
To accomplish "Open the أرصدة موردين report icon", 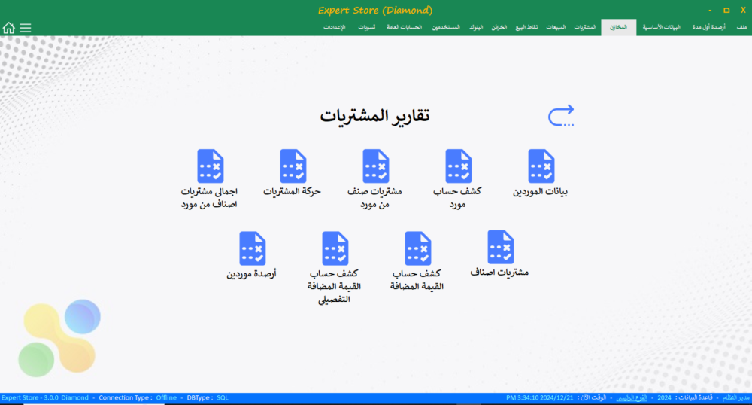I will (252, 248).
